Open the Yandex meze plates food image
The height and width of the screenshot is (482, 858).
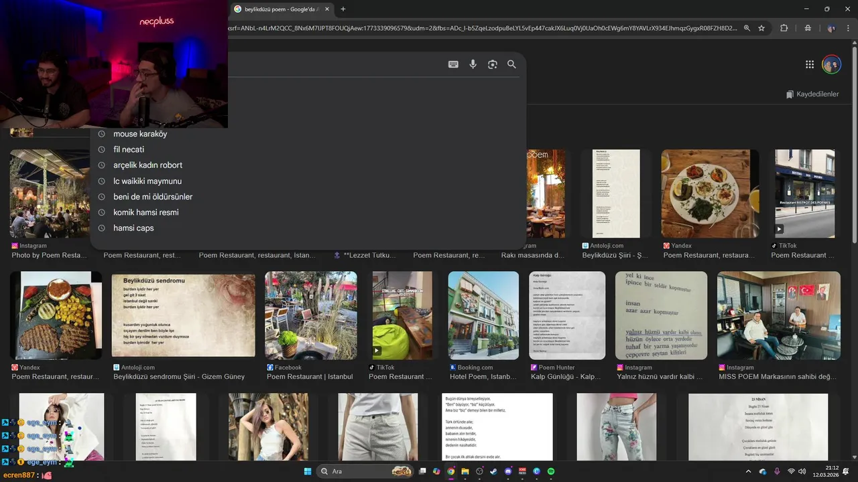(710, 193)
